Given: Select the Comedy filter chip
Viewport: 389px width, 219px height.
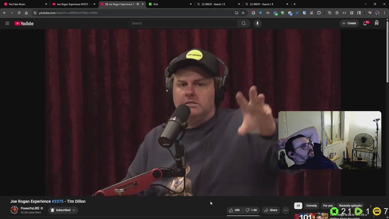Looking at the screenshot, I should point(312,206).
